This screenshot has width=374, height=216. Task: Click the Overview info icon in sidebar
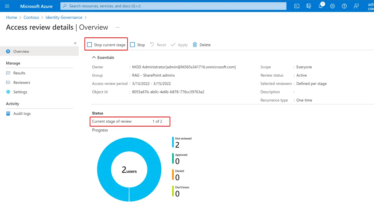point(8,51)
